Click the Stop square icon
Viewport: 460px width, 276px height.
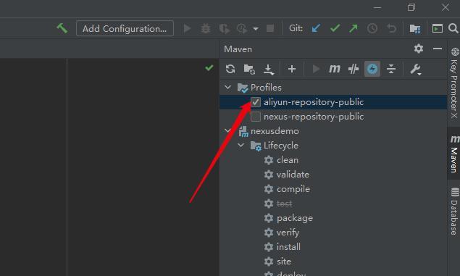click(x=270, y=28)
